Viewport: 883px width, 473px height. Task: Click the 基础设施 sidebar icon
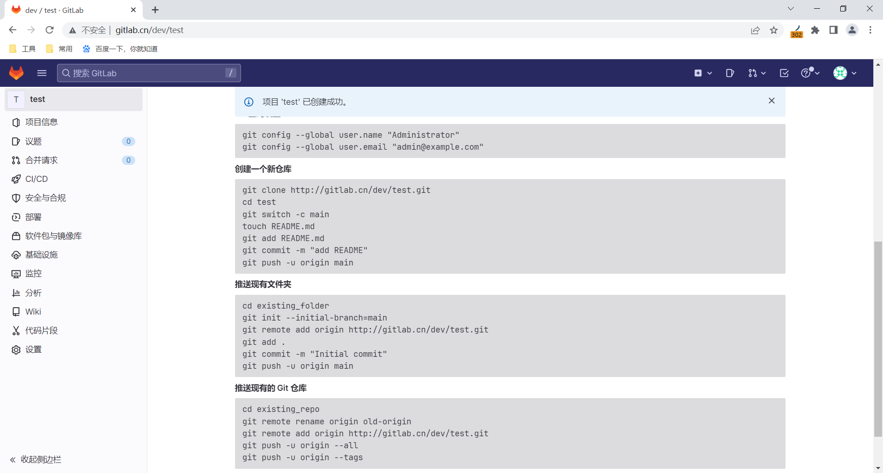(16, 255)
